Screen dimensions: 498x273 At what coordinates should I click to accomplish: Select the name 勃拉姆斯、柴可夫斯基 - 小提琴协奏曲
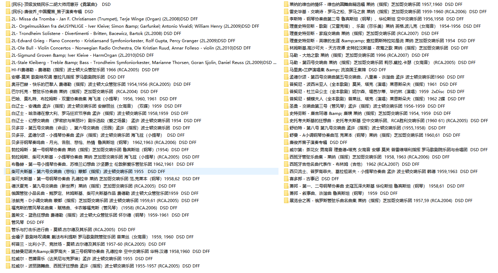(x=105, y=157)
